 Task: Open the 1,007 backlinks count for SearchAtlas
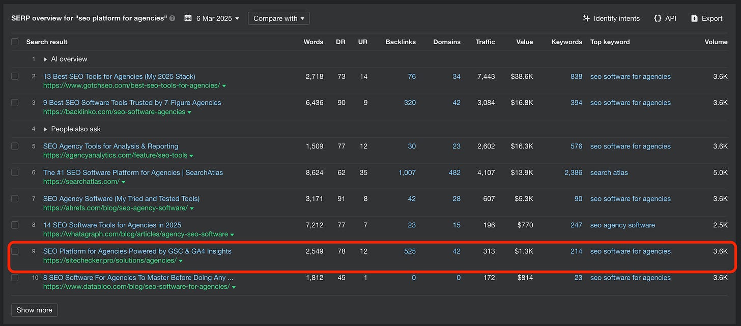tap(407, 172)
